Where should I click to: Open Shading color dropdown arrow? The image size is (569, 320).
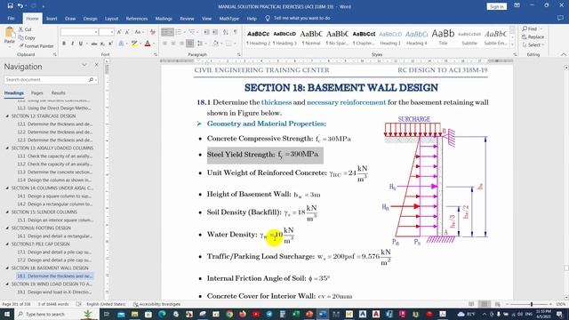(221, 44)
